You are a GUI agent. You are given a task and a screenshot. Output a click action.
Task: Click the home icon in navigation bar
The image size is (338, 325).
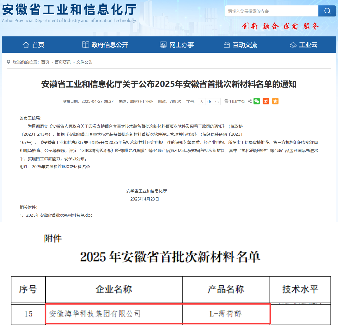coord(26,45)
